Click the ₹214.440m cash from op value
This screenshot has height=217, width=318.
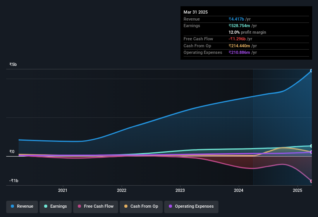tap(239, 46)
